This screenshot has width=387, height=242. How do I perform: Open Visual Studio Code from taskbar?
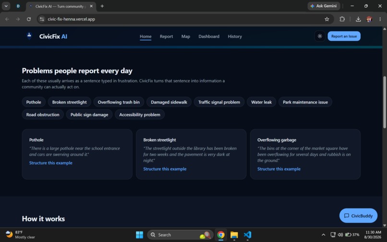pyautogui.click(x=247, y=235)
